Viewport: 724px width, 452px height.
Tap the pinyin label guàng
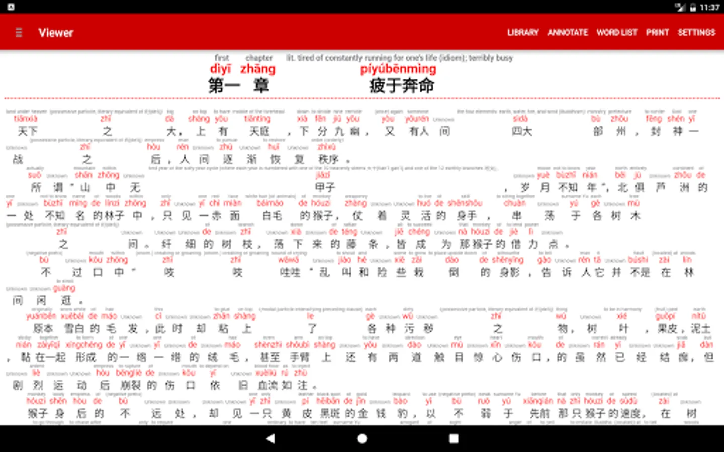pos(64,288)
